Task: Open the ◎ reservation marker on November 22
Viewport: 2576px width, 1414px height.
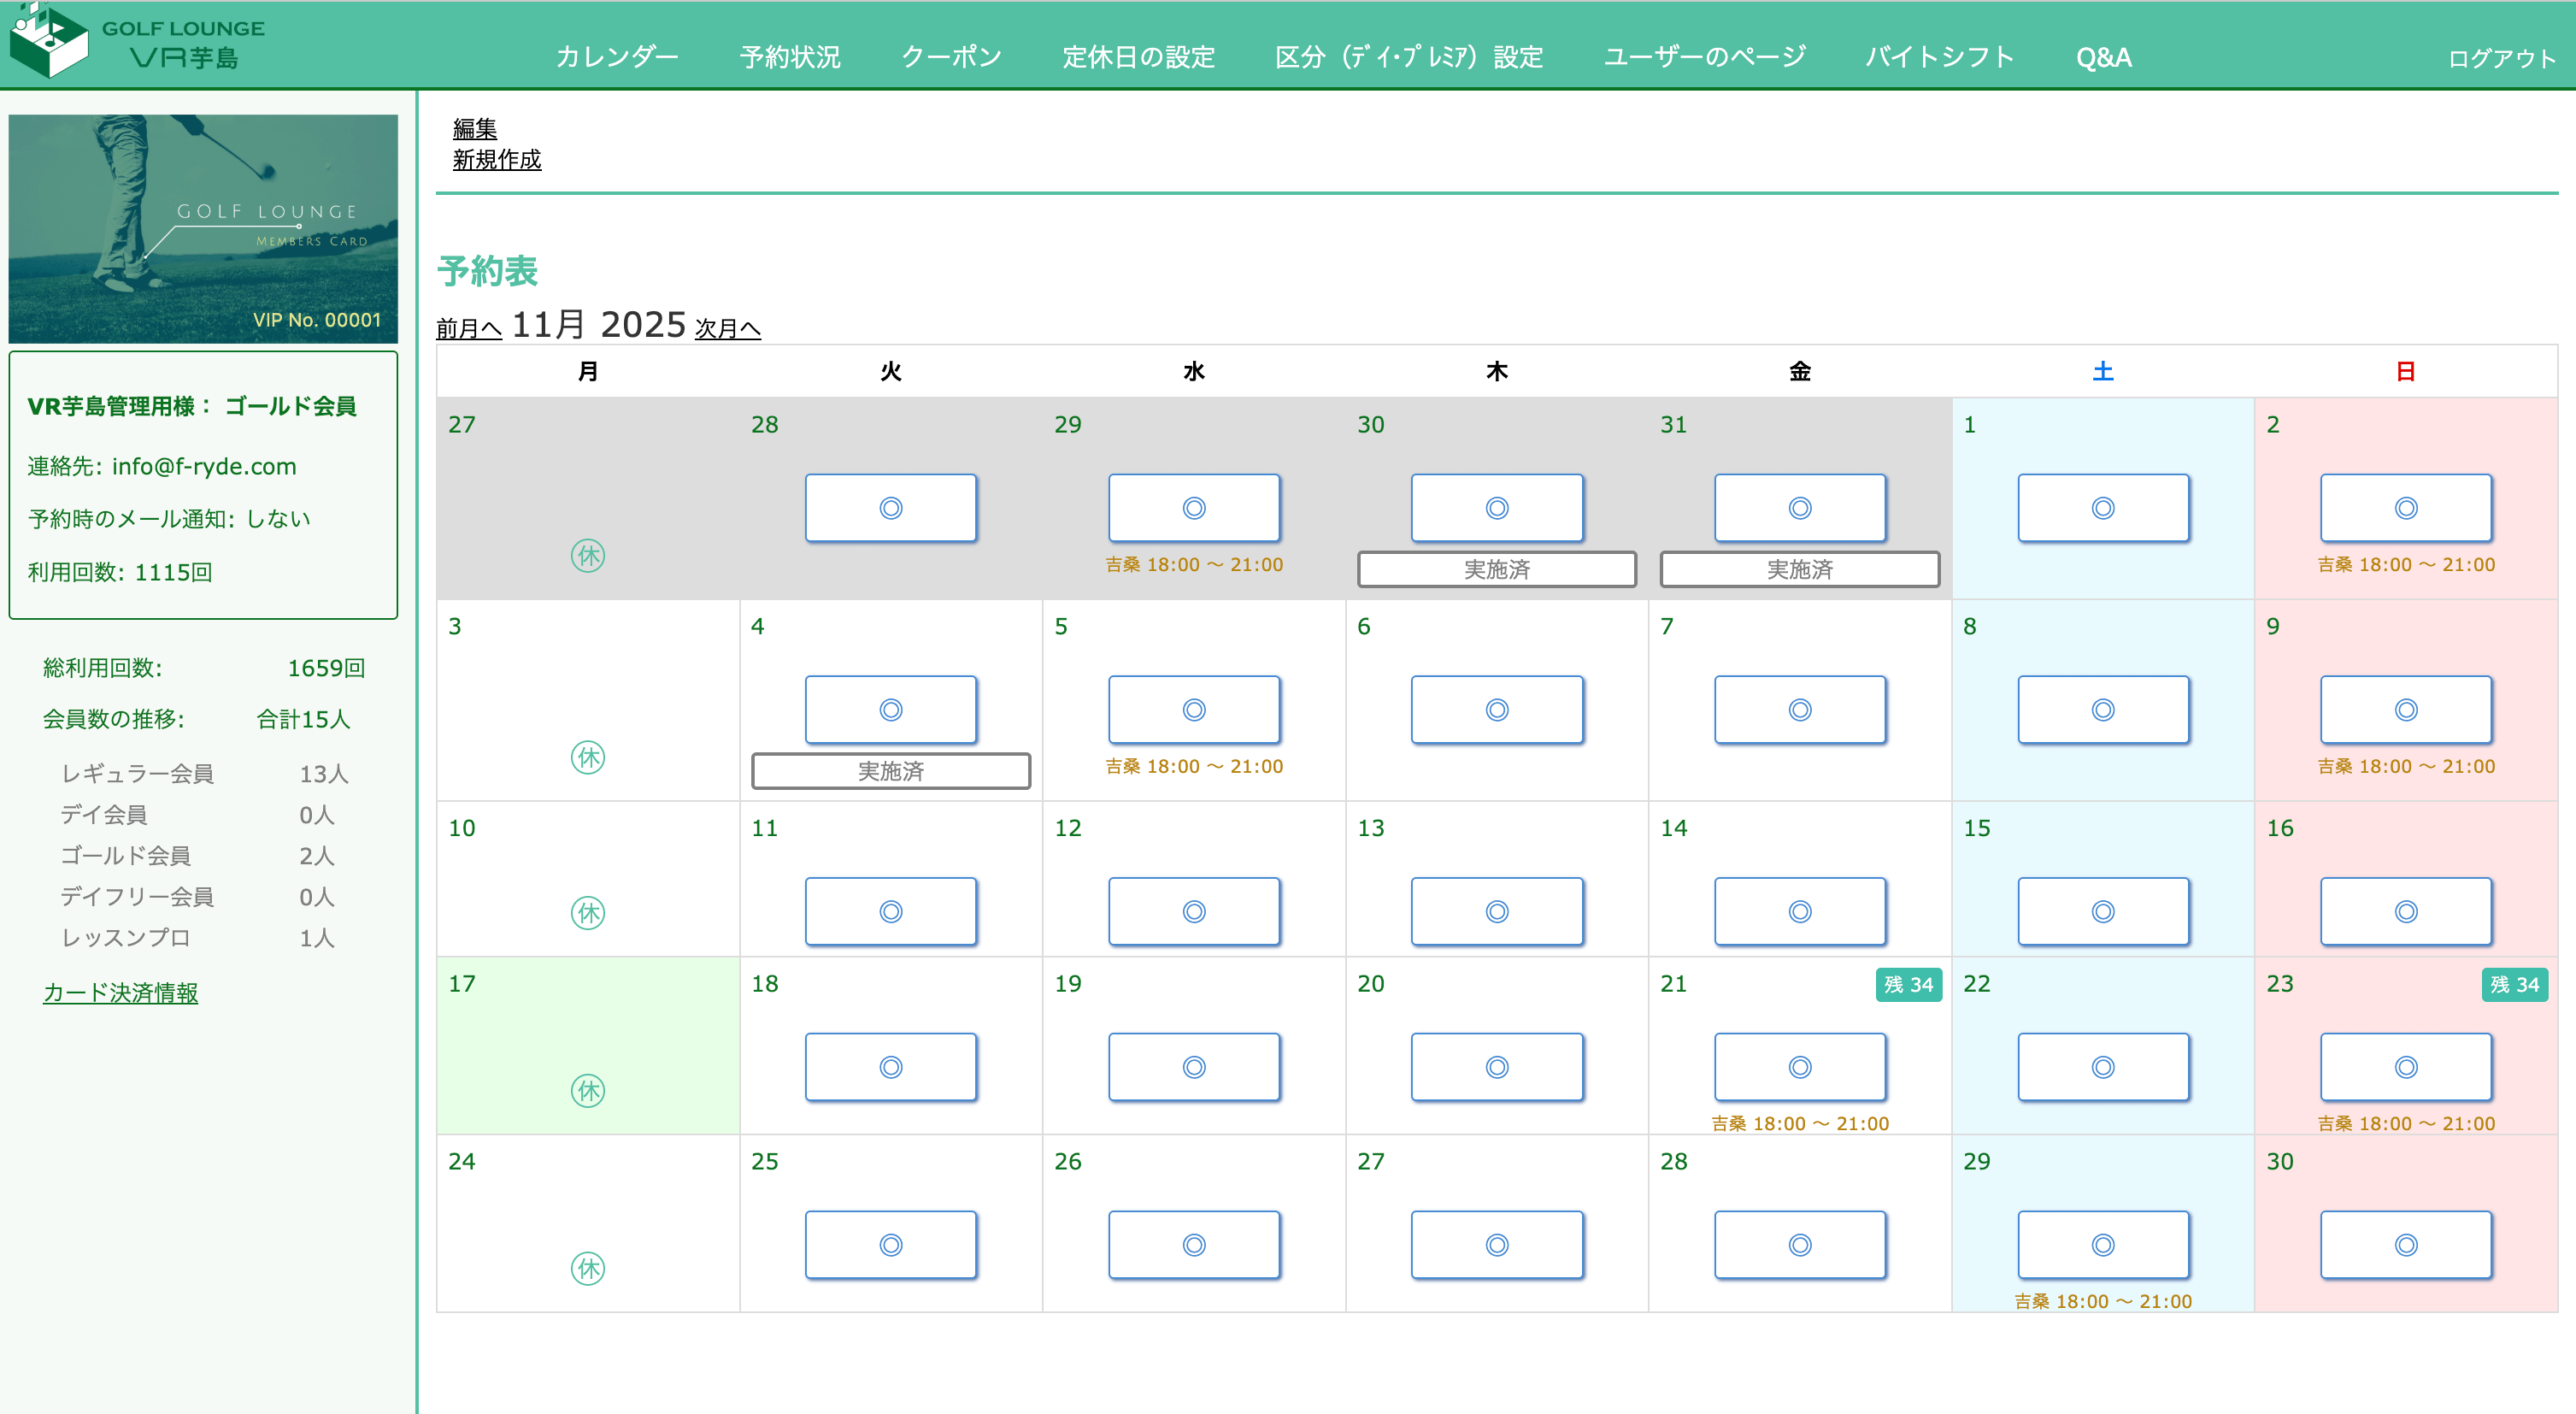Action: point(2103,1066)
